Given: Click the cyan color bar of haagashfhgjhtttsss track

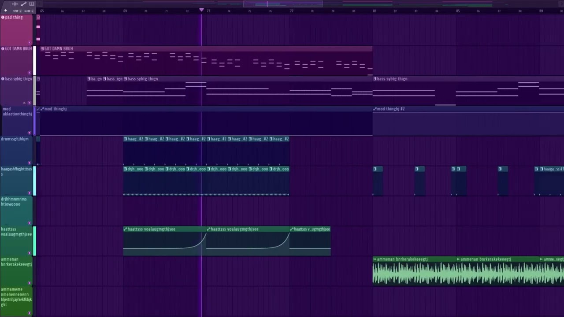Looking at the screenshot, I should coord(35,181).
